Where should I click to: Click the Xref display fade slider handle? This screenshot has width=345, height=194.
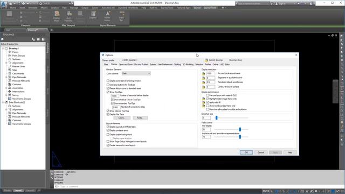click(240, 129)
